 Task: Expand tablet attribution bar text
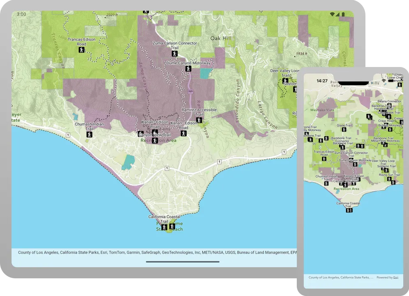157,252
